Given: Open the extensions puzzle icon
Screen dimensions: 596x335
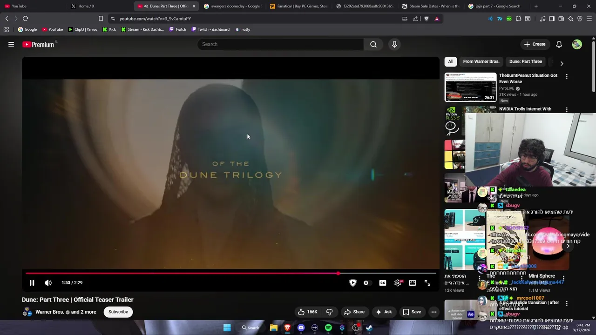Looking at the screenshot, I should pos(518,19).
